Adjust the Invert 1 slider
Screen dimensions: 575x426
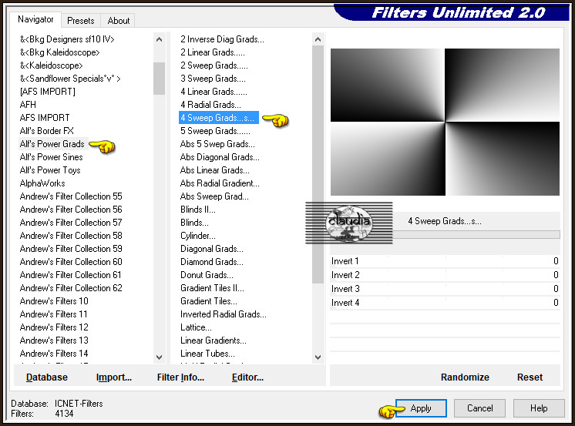(445, 261)
